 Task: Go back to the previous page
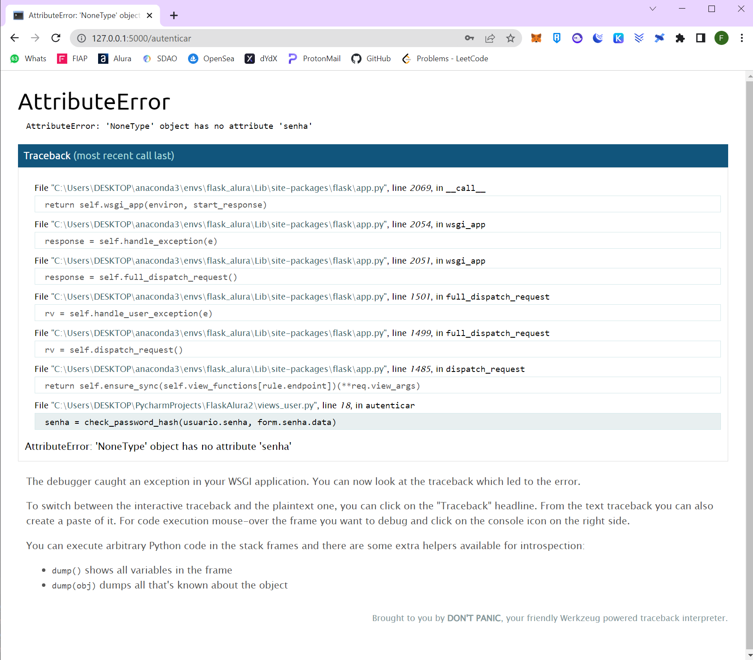(x=15, y=38)
